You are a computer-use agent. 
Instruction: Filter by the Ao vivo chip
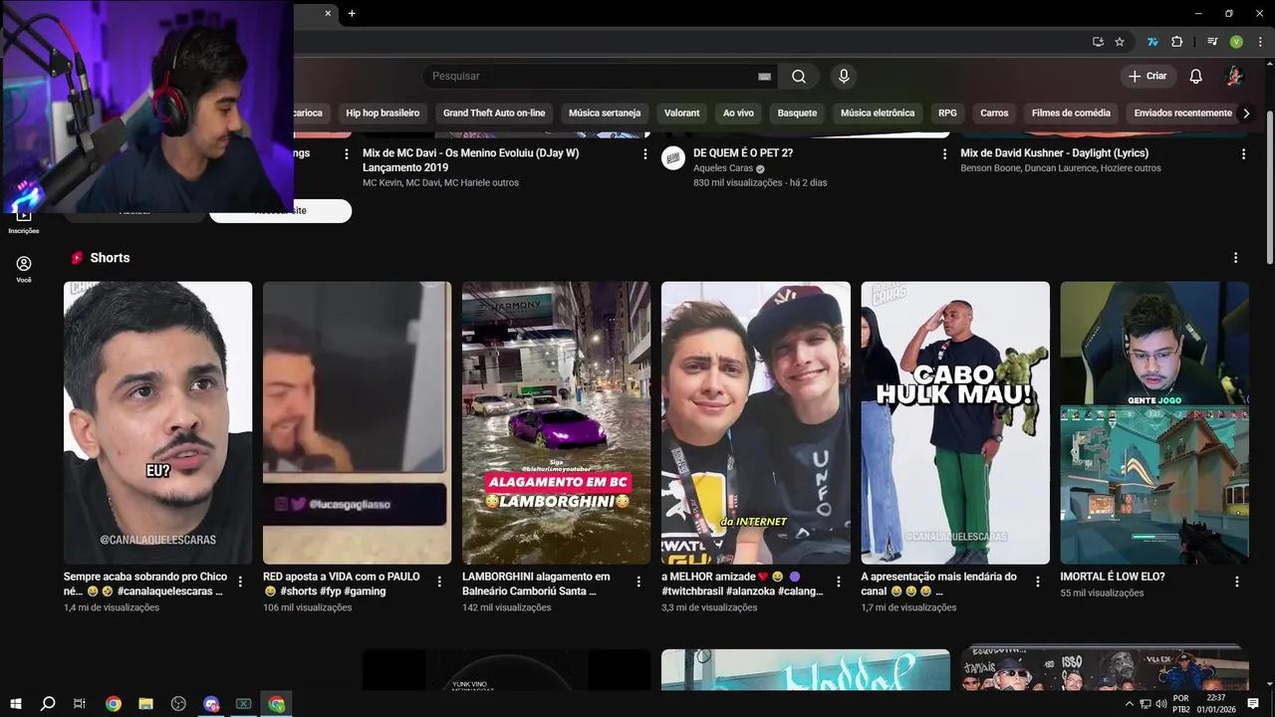coord(738,113)
